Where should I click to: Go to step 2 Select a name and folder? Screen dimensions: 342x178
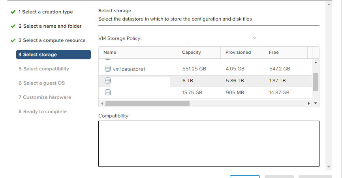coord(50,26)
